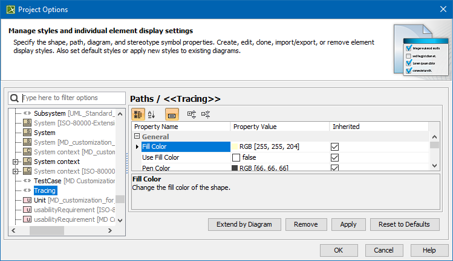
Task: Click the search magnifier icon
Action: 15,98
